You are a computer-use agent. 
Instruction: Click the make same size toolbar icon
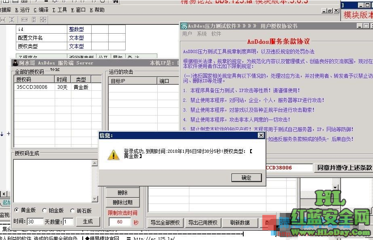43,20
